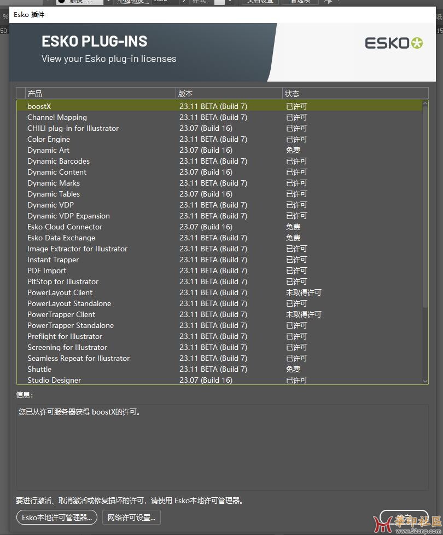Open 网络许可设置 network license settings
This screenshot has width=443, height=535.
(x=132, y=517)
